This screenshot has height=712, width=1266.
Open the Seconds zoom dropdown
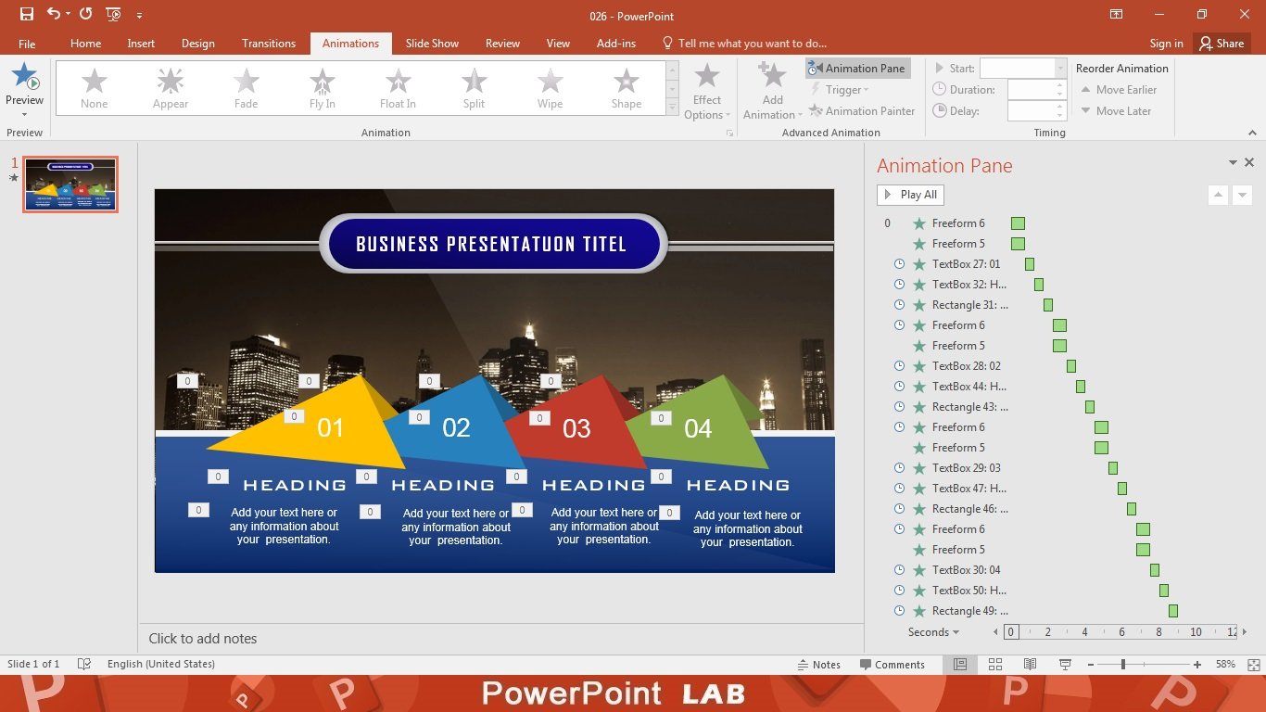click(934, 632)
